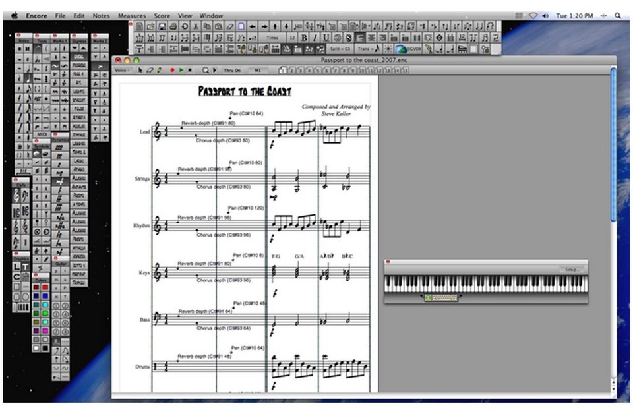The height and width of the screenshot is (414, 633).
Task: Toggle Italic text style
Action: tap(315, 38)
